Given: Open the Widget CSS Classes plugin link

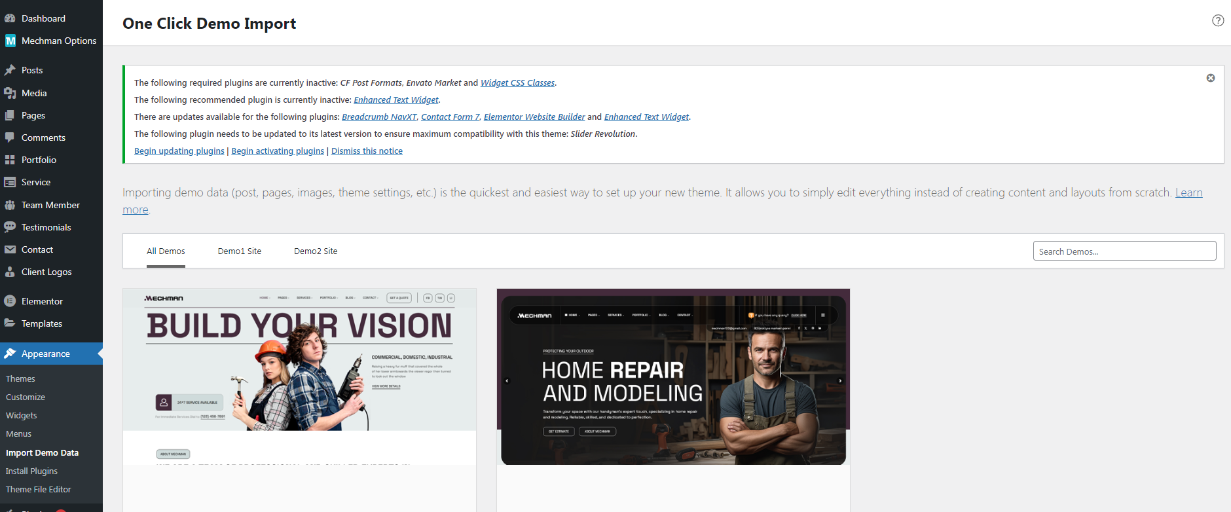Looking at the screenshot, I should (x=517, y=83).
